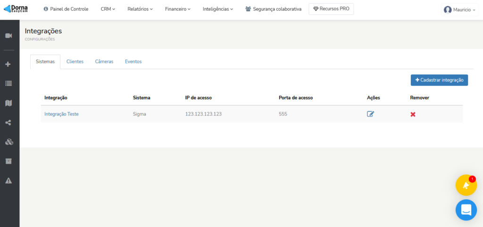The width and height of the screenshot is (483, 227).
Task: Click the IP de acesso column header
Action: tap(199, 98)
